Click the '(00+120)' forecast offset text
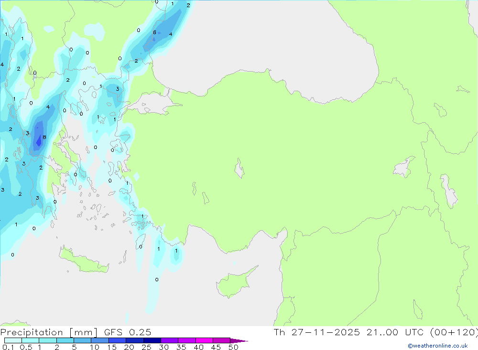 [x=454, y=332]
